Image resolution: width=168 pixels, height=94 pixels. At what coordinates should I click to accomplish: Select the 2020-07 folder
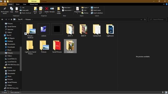coord(83,30)
